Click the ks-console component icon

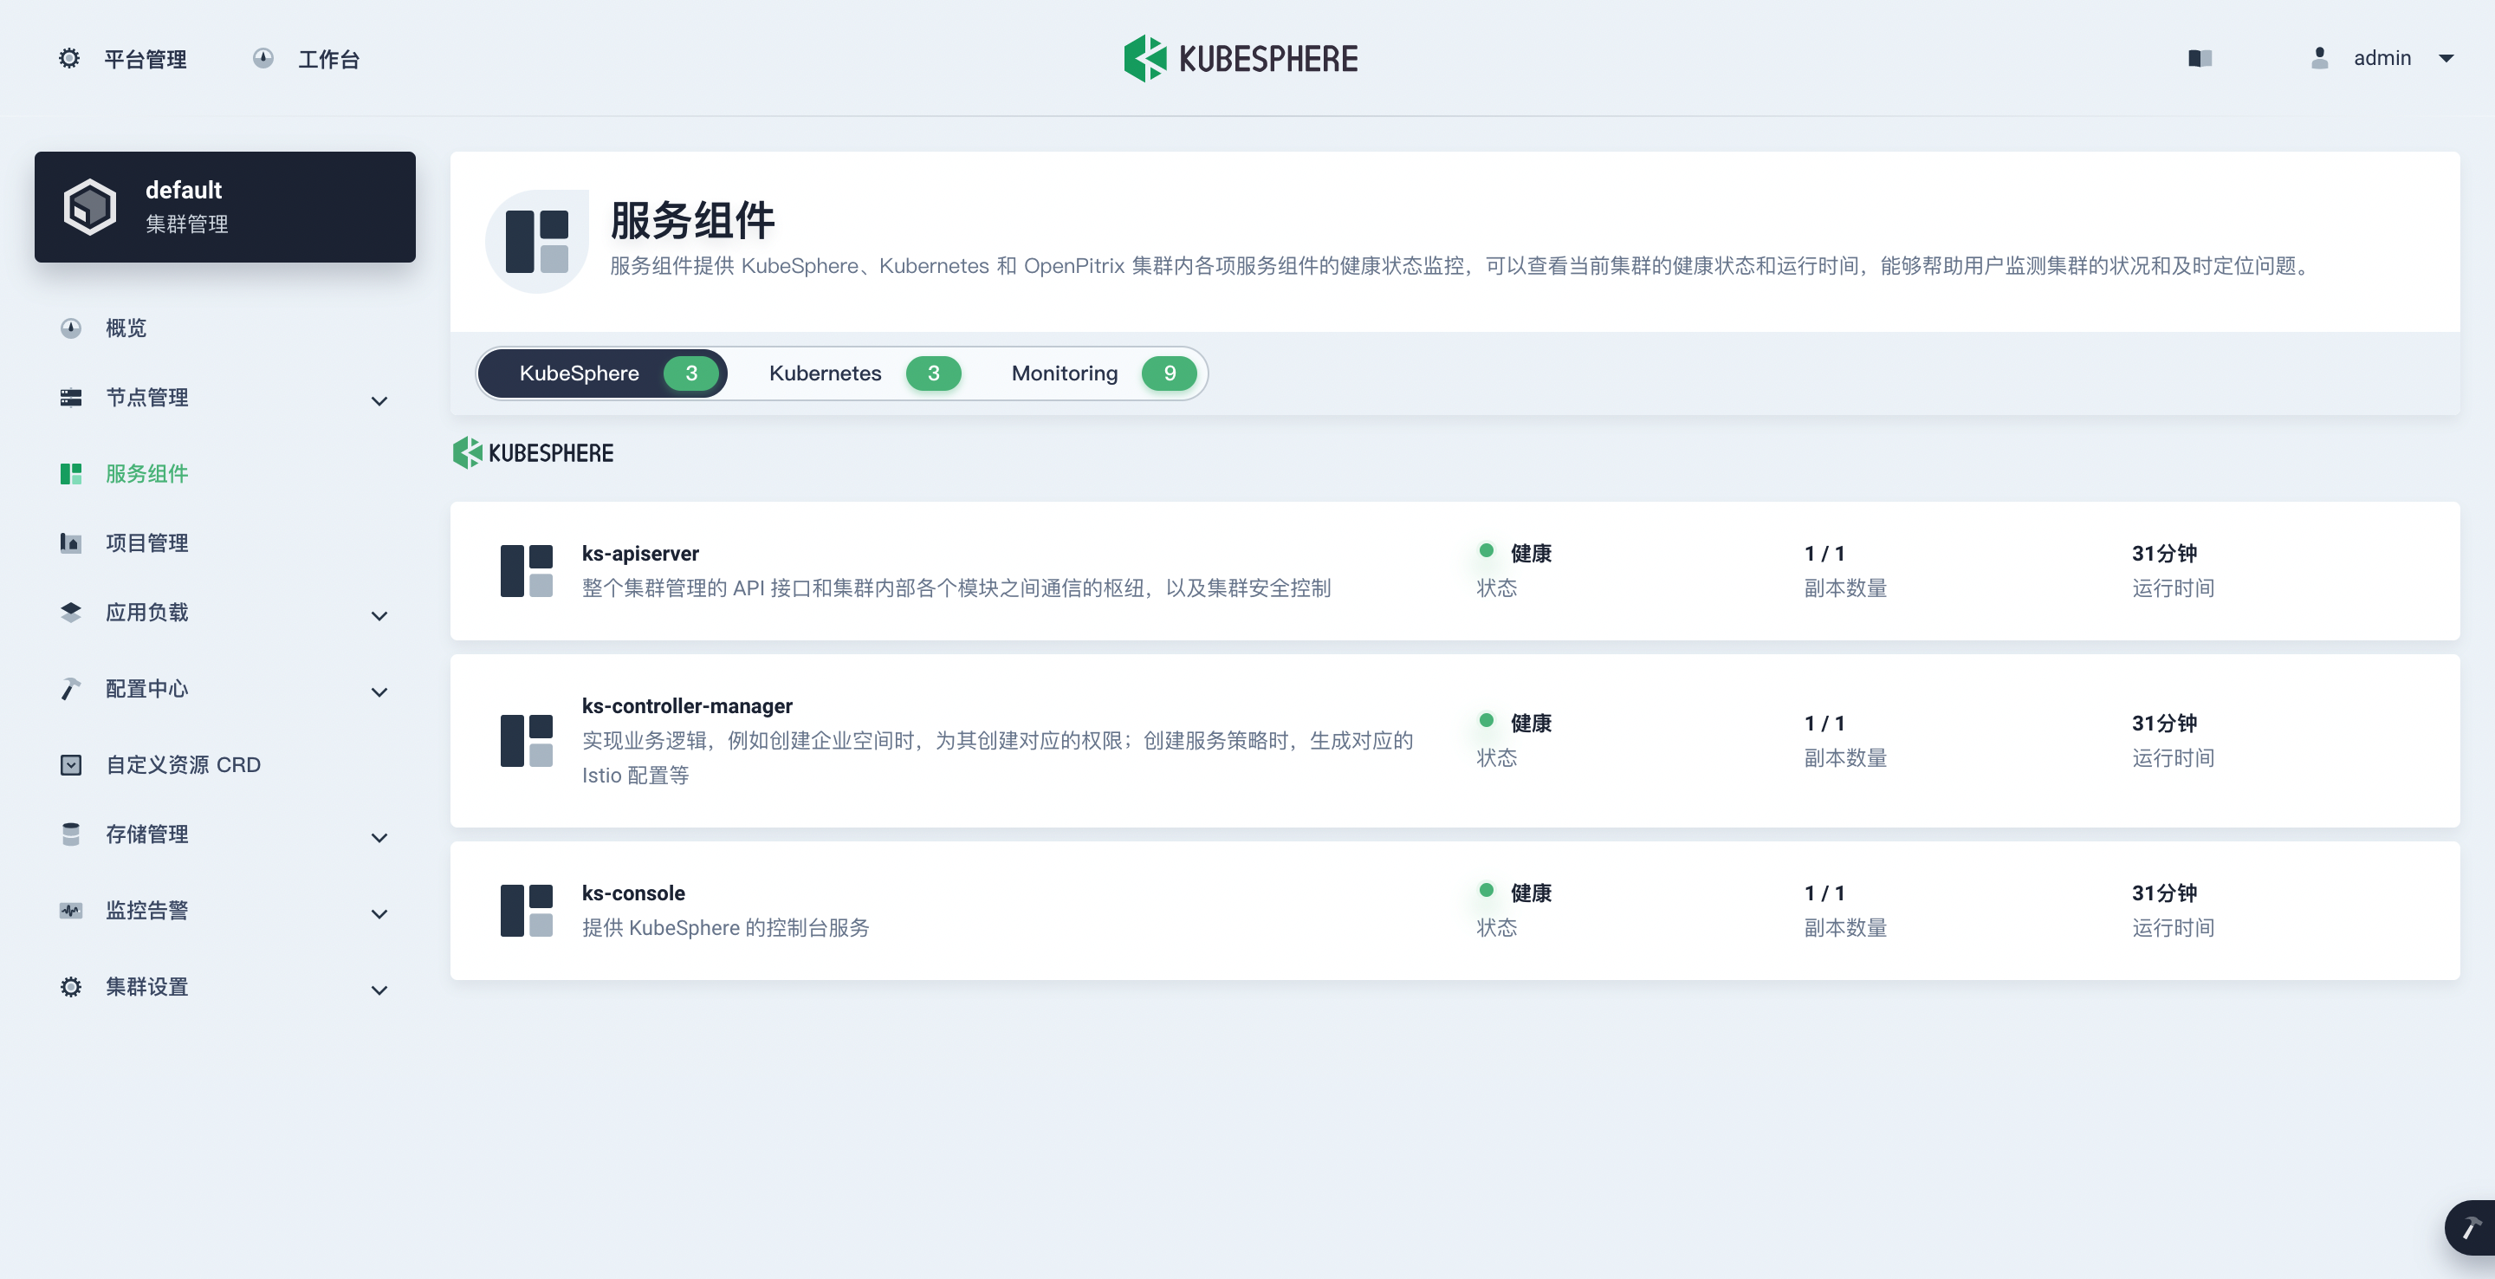pos(526,910)
